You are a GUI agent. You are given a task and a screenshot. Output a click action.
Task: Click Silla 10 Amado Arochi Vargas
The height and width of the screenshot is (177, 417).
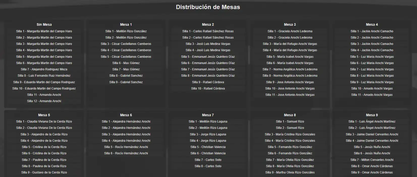(x=372, y=88)
